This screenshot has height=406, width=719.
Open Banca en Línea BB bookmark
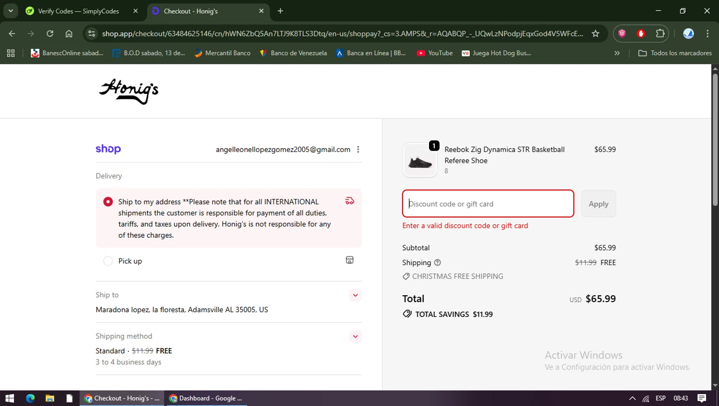tap(371, 53)
